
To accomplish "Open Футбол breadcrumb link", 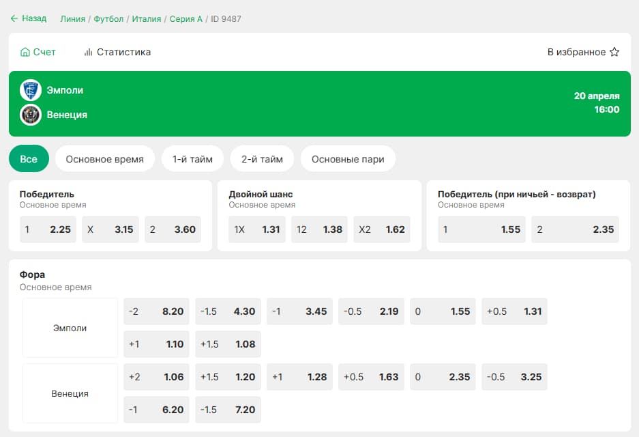I will click(108, 18).
